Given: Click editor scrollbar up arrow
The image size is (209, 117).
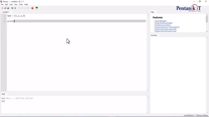Looking at the screenshot, I should (x=148, y=15).
